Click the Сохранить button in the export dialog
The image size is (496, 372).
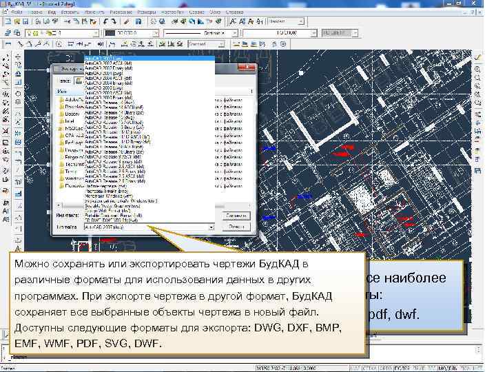click(x=236, y=215)
